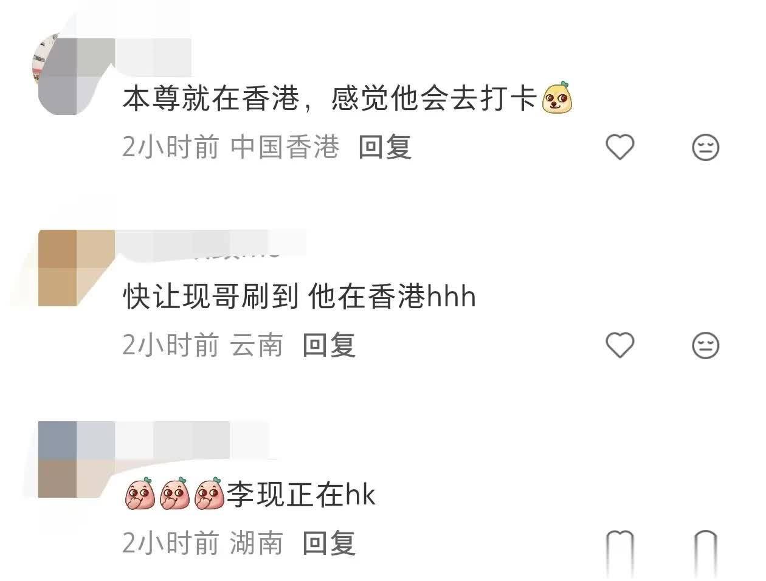Reply to the 湖南 comment
Viewport: 766px width, 581px height.
(329, 543)
